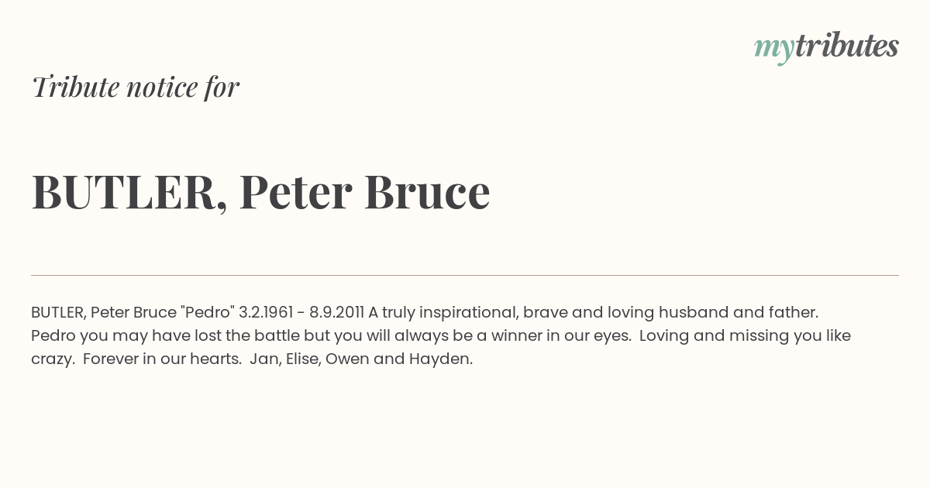Viewport: 930px width, 488px height.
Task: Click the date 8.9.2011
Action: (x=336, y=312)
